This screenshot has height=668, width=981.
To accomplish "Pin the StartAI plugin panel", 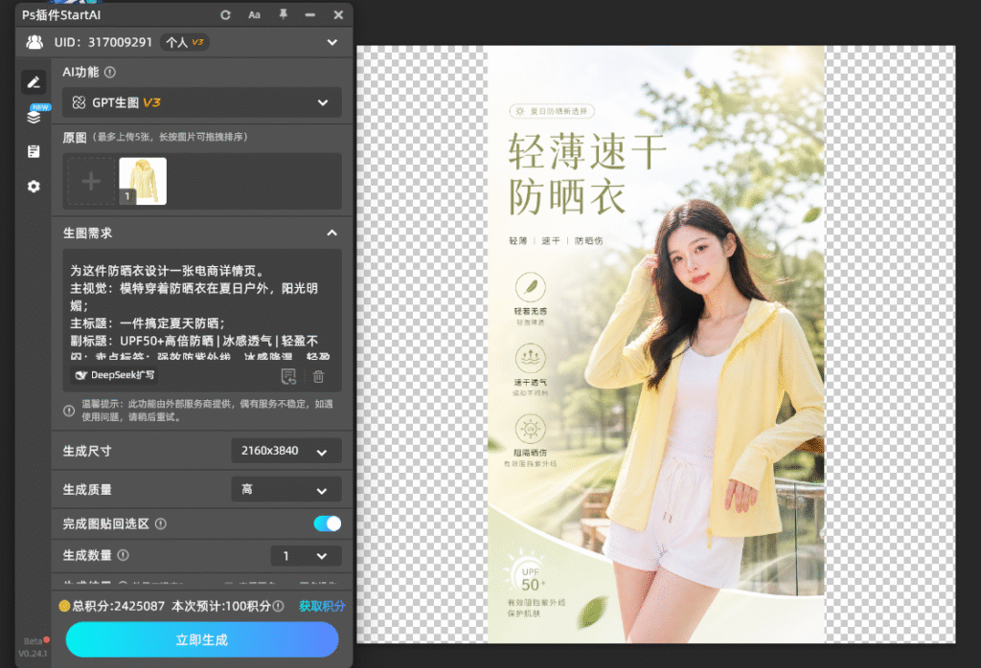I will click(284, 14).
